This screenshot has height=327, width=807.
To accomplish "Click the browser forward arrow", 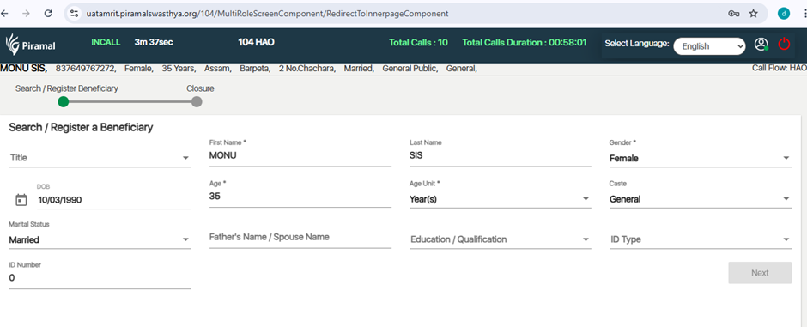I will coord(26,14).
